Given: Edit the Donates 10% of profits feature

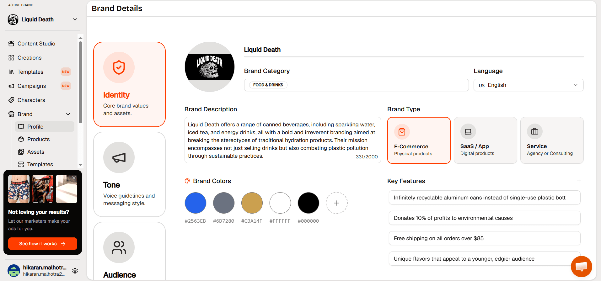Looking at the screenshot, I should [x=485, y=218].
